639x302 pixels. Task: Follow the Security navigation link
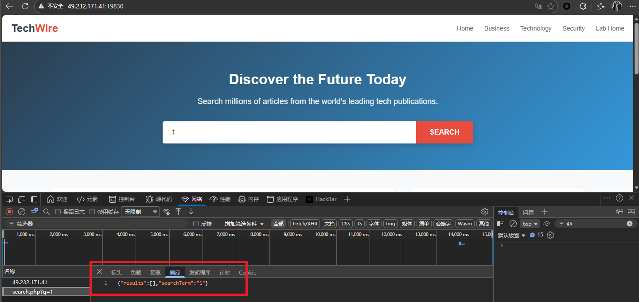click(573, 28)
